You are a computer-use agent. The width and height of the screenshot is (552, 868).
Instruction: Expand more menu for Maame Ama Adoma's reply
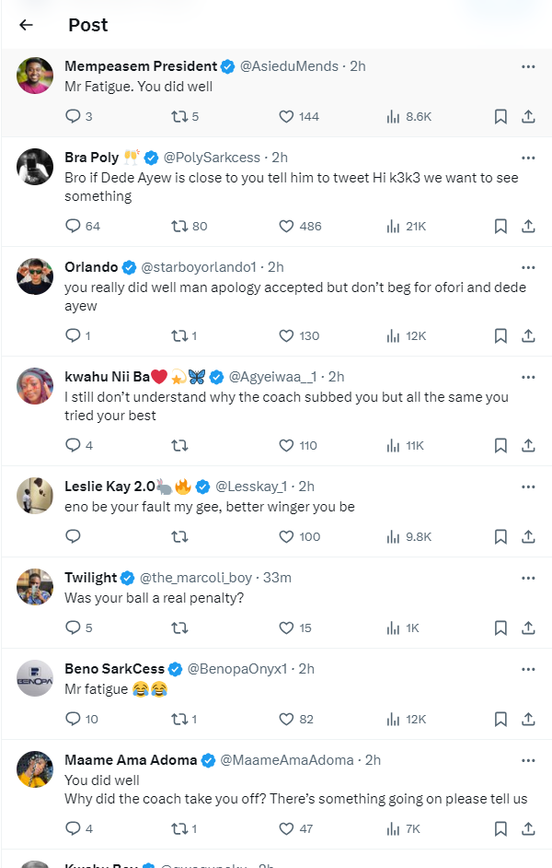click(528, 760)
